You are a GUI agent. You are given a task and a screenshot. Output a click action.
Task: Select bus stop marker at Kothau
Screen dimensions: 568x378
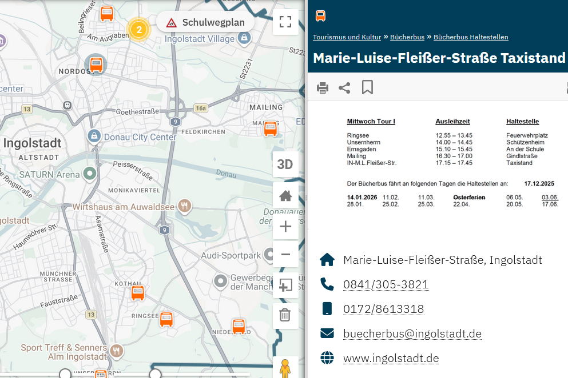[x=137, y=293]
